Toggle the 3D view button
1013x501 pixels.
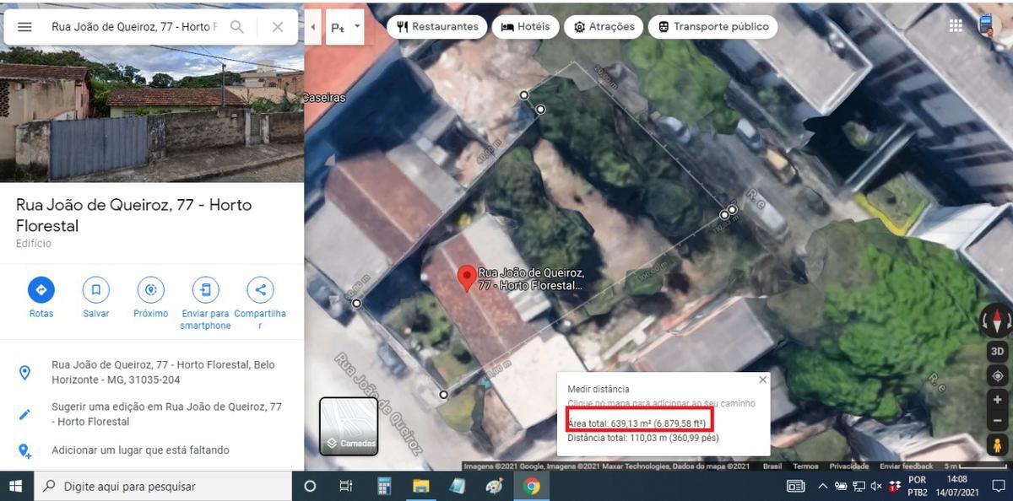(997, 351)
